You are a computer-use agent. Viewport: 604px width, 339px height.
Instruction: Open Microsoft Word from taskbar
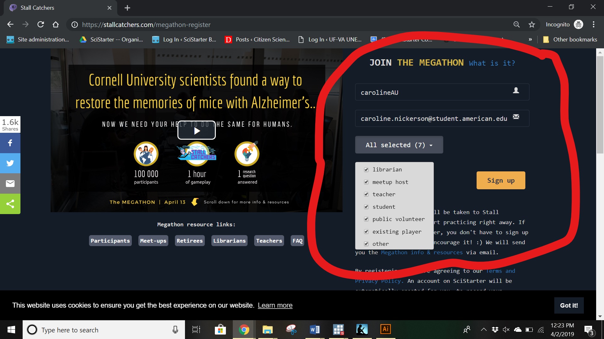[315, 330]
